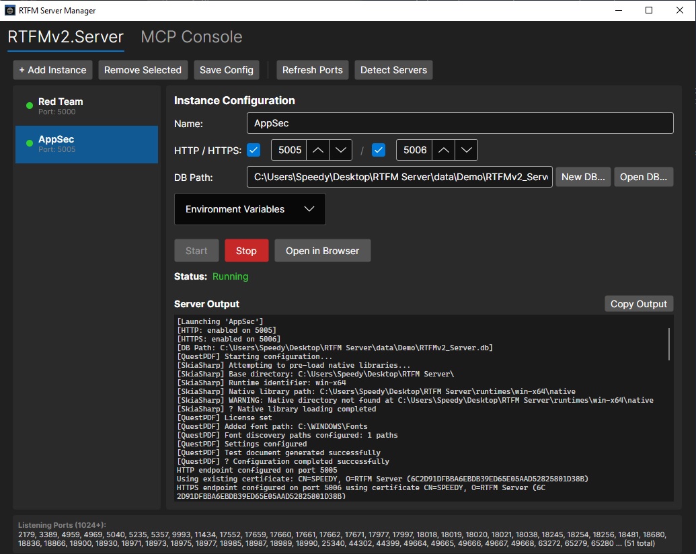Decrease the HTTPS port 5006 value

pyautogui.click(x=466, y=150)
